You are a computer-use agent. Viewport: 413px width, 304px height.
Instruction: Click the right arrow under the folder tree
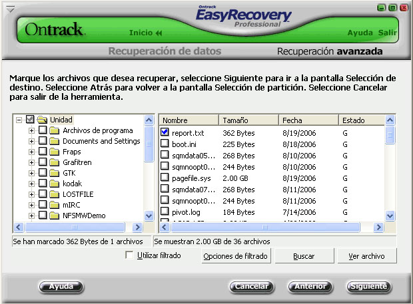[x=137, y=228]
